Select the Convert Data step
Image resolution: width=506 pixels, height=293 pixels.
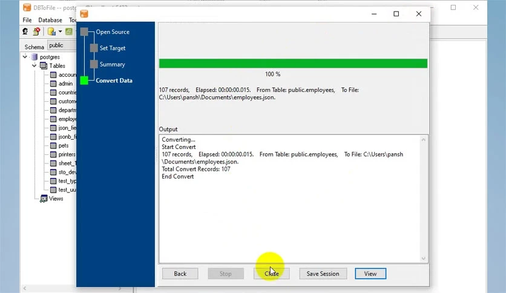(114, 81)
